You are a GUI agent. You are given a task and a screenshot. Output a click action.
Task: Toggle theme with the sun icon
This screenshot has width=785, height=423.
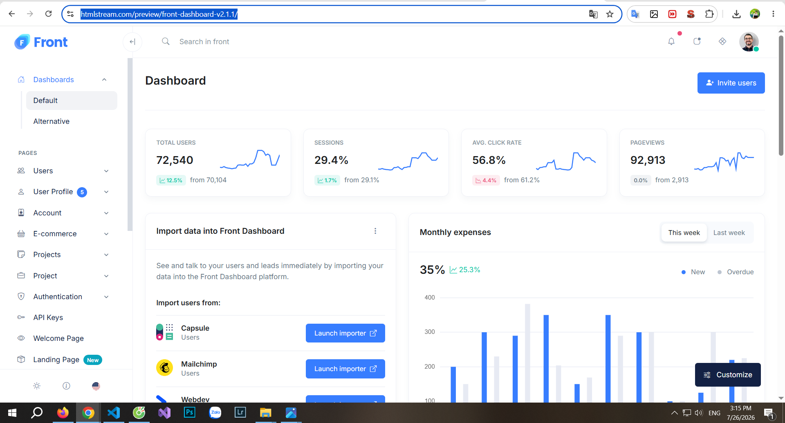pos(37,386)
